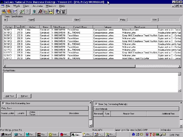Click the orange globe toolbar icon
Image resolution: width=183 pixels, height=137 pixels.
[9, 11]
